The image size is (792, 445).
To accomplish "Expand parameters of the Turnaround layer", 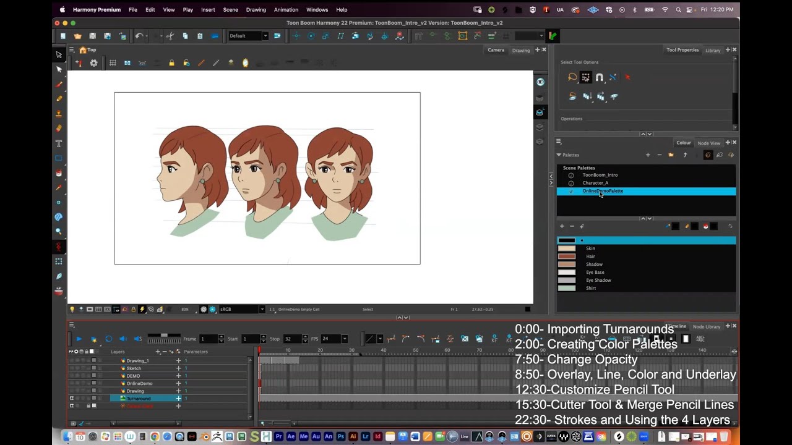I will (x=178, y=399).
